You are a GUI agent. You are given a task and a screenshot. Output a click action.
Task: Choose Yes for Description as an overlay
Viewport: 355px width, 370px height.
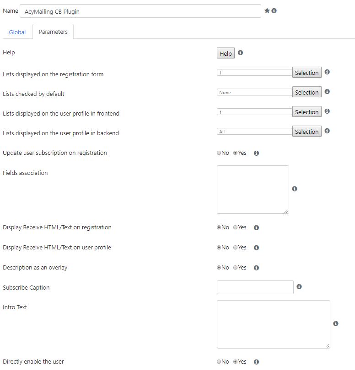pyautogui.click(x=236, y=267)
